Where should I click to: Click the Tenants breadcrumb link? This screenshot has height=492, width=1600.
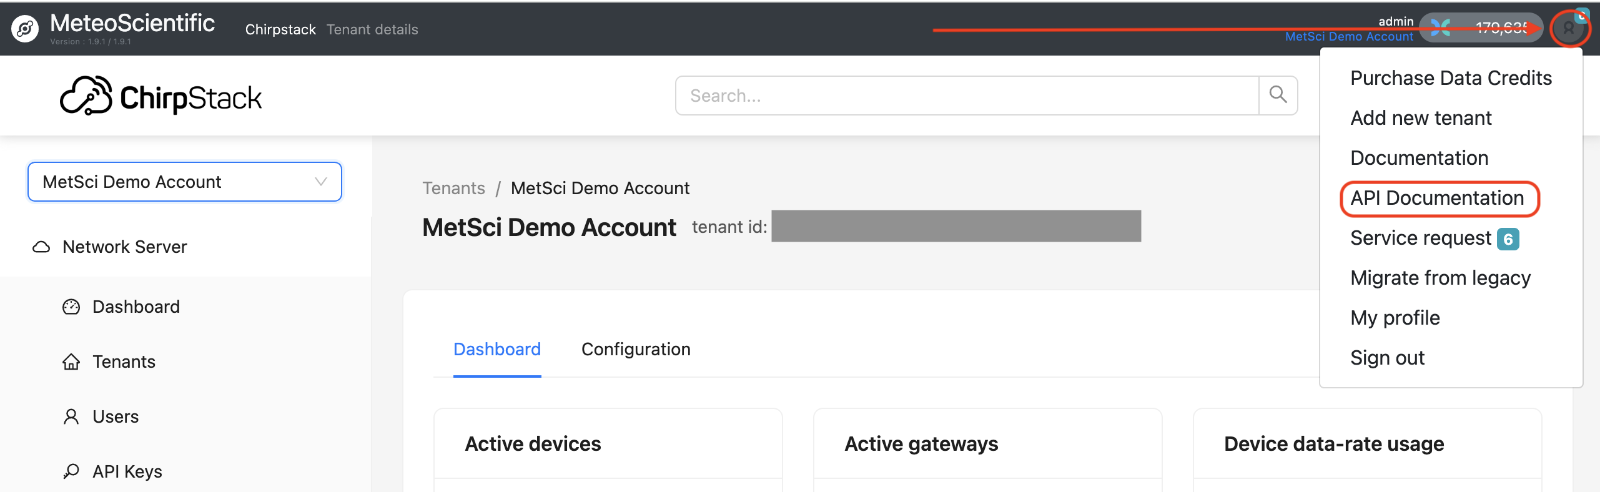coord(453,188)
